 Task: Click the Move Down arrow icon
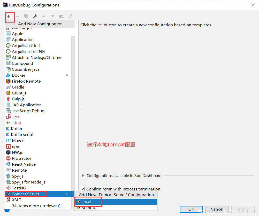[x=52, y=16]
